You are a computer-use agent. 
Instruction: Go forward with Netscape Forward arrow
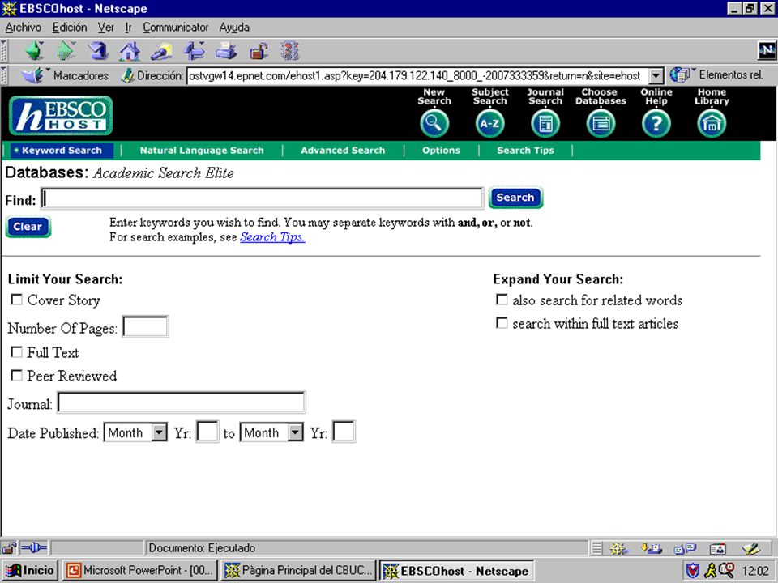point(66,50)
